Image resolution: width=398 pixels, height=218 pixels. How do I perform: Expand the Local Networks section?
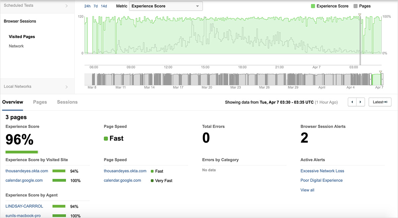(x=37, y=87)
